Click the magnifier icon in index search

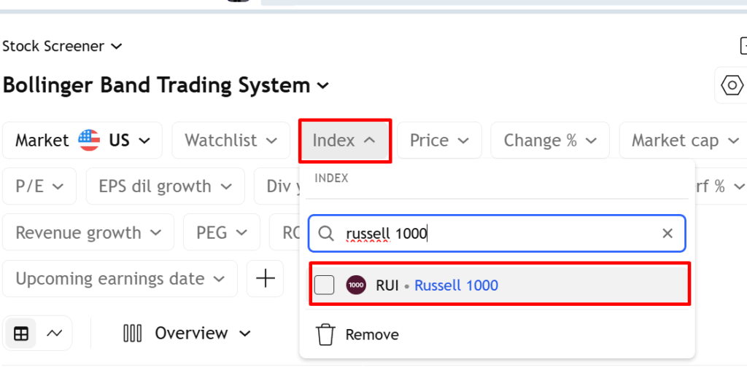click(327, 233)
